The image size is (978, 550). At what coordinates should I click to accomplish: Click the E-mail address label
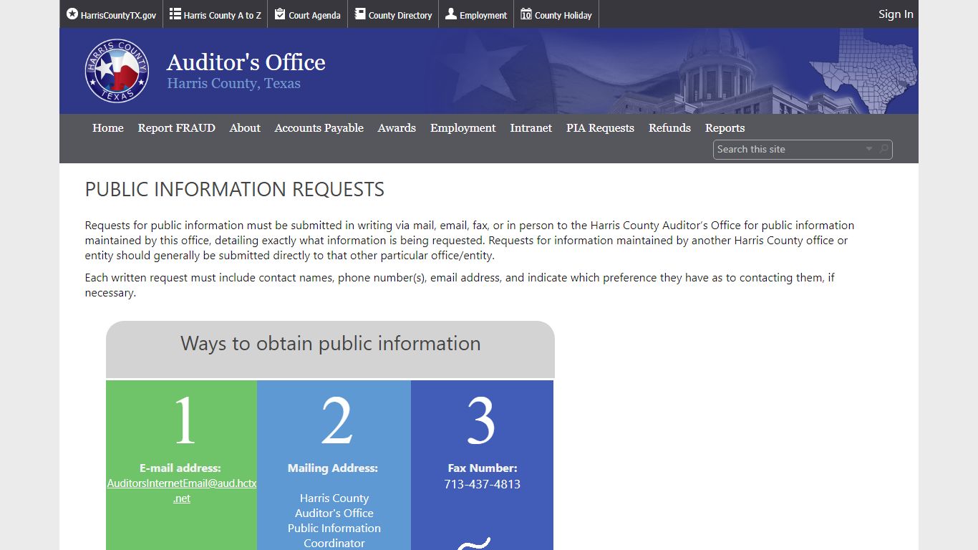180,468
